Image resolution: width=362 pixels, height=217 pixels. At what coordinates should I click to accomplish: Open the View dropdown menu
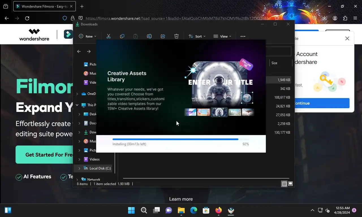pos(222,36)
